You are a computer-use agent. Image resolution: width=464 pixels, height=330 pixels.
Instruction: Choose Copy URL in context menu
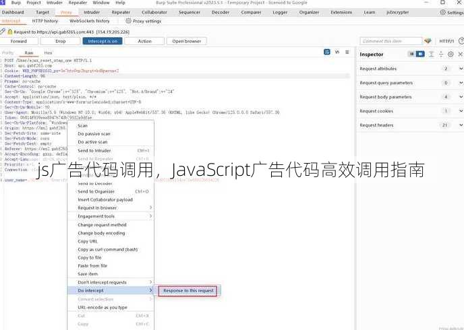tap(111, 241)
